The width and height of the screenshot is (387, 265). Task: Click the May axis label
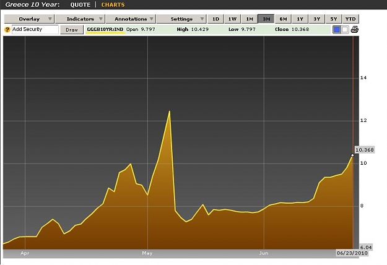click(x=147, y=253)
